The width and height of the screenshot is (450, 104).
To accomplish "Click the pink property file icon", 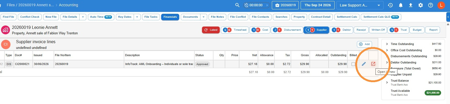I will (x=5, y=30).
